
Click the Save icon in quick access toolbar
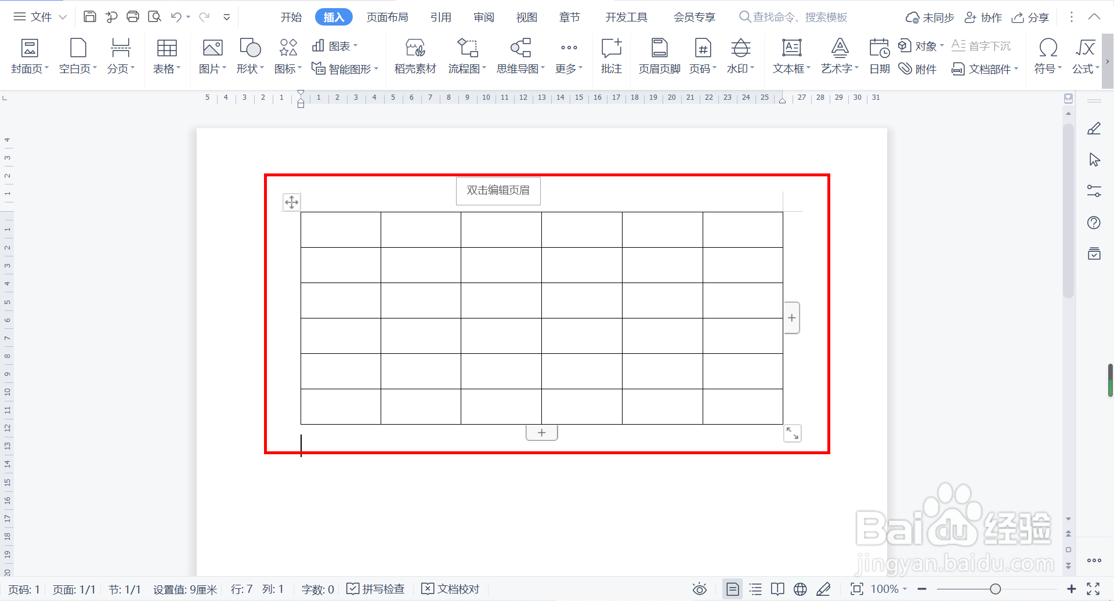(x=90, y=17)
